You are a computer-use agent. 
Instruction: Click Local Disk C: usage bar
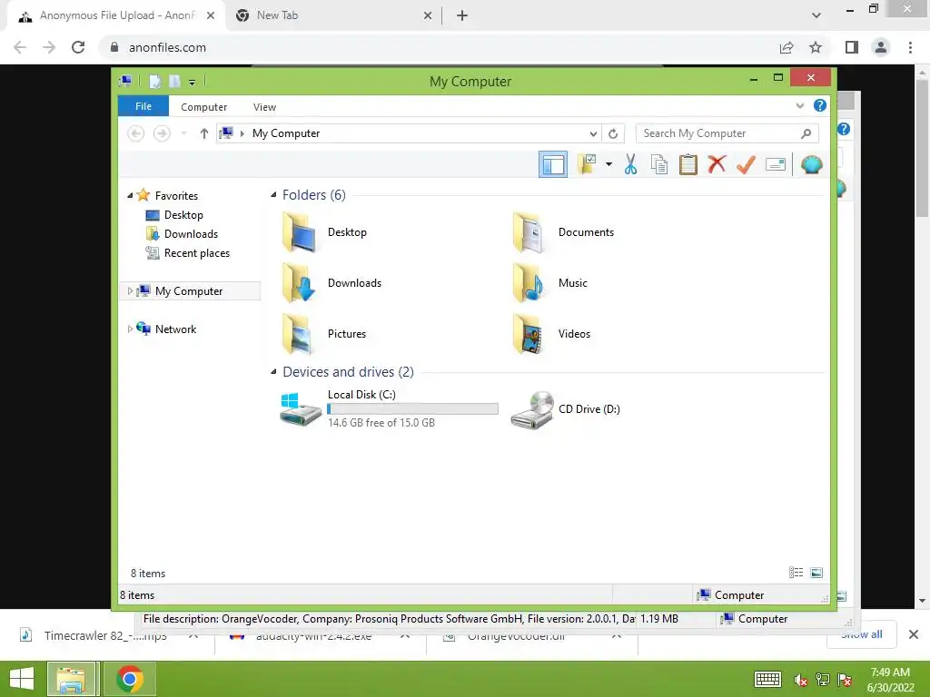(x=413, y=409)
